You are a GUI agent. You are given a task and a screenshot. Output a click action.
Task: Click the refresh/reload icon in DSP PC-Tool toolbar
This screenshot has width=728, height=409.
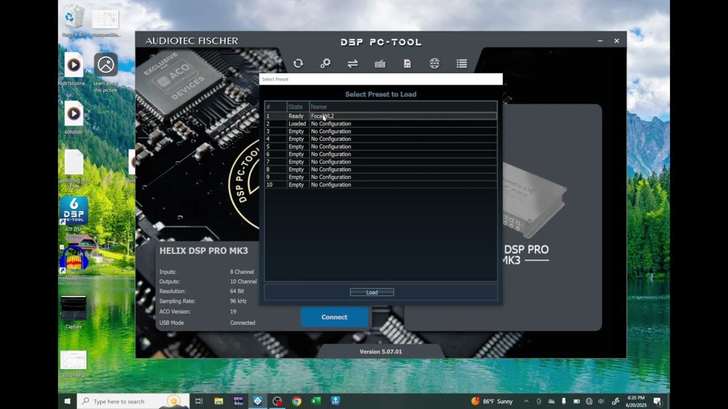coord(298,64)
